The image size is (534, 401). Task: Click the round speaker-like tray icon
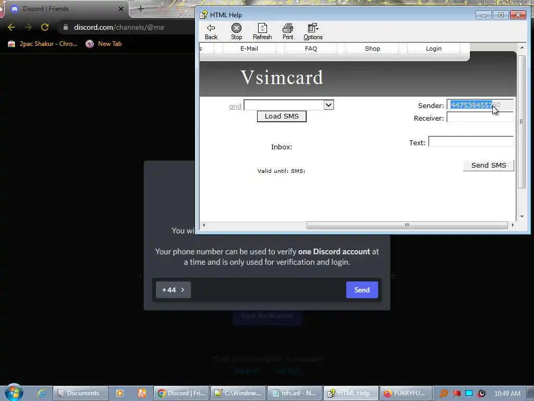[x=481, y=393]
